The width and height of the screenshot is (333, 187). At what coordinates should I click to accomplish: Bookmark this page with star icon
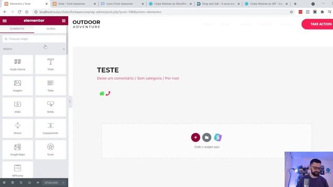(x=291, y=12)
